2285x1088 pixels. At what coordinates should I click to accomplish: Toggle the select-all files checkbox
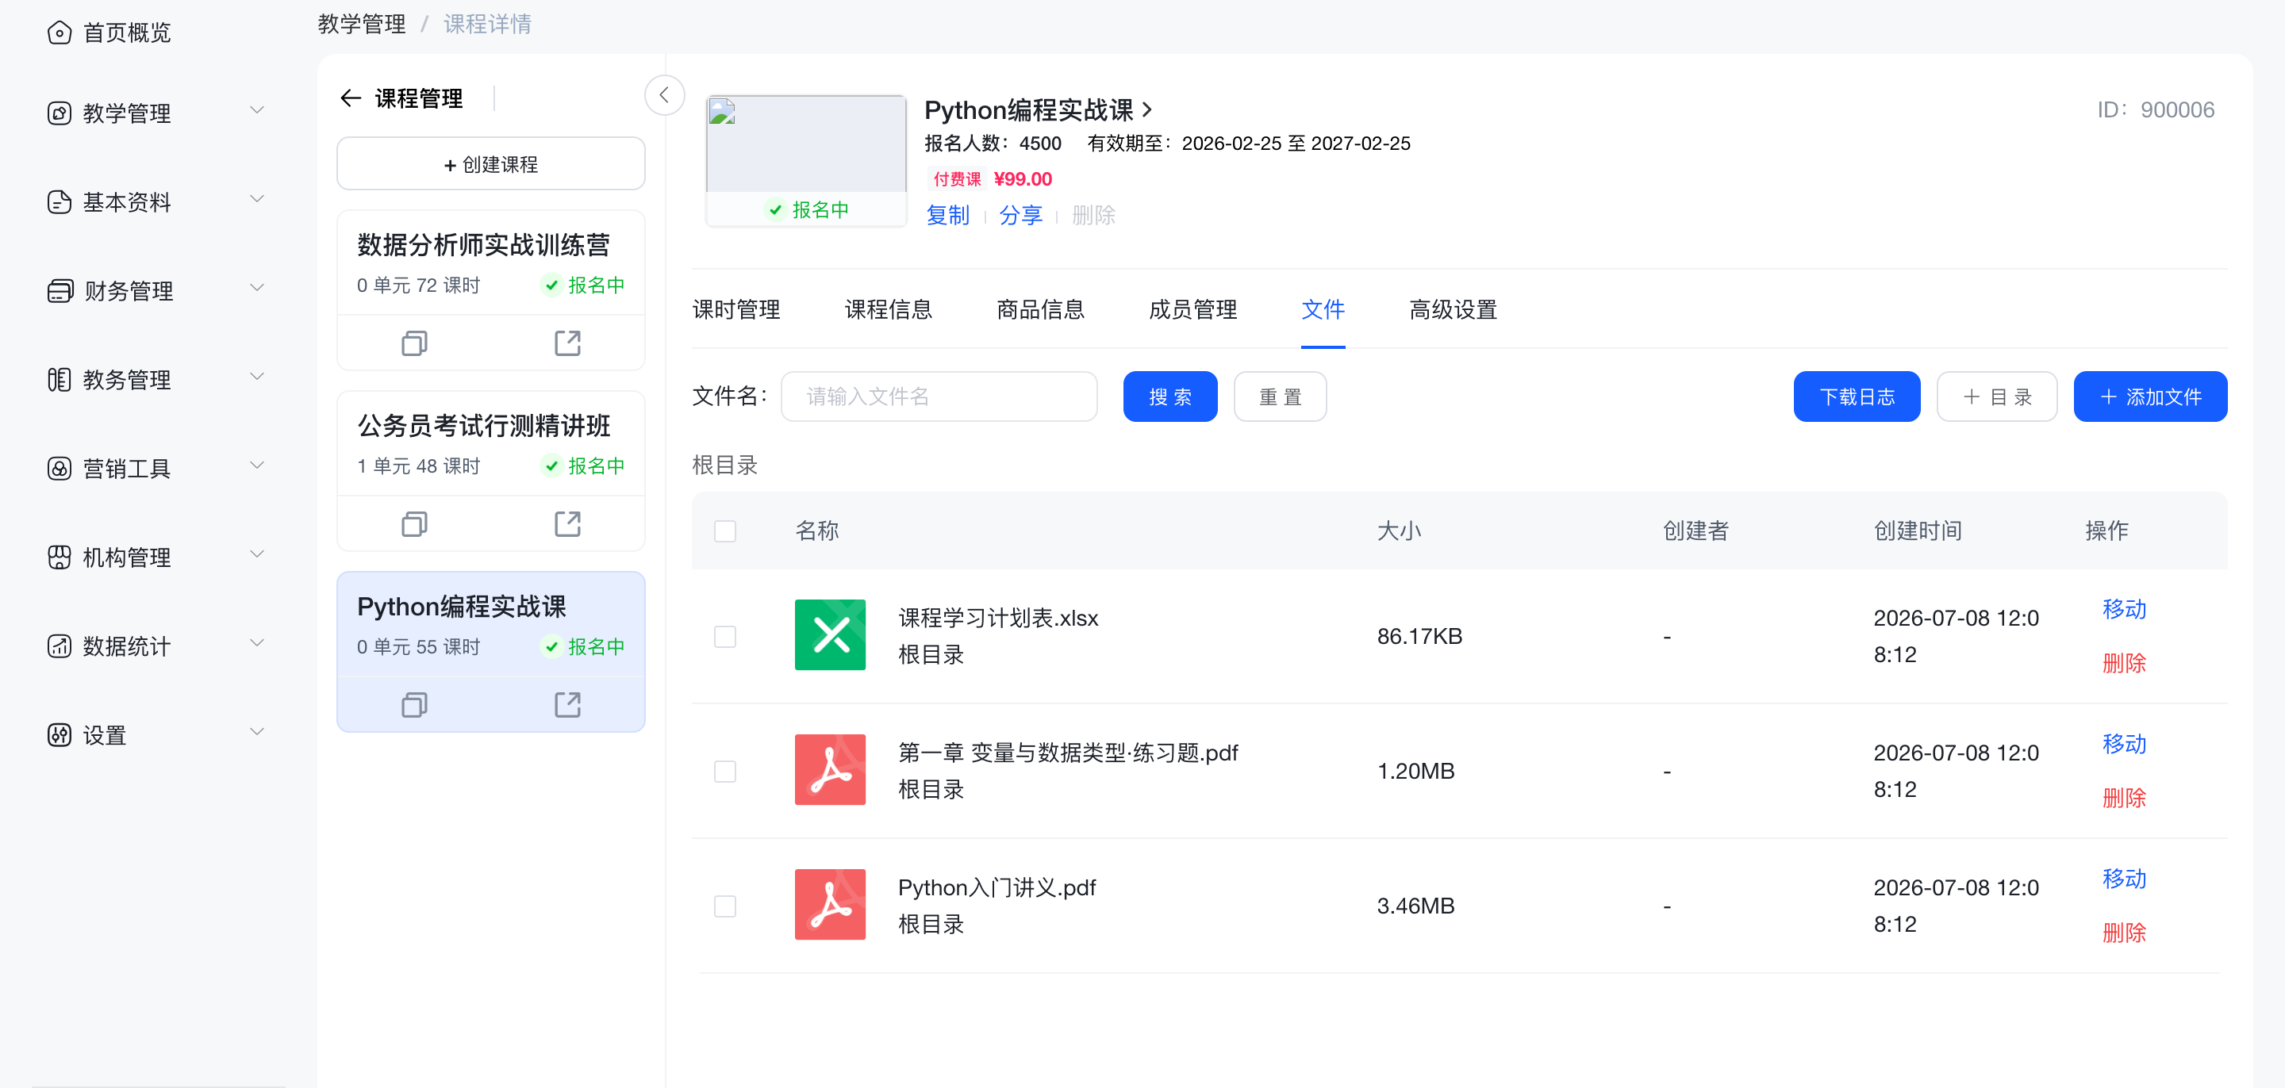724,531
